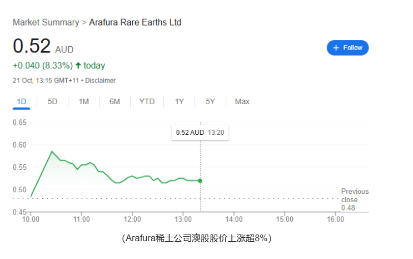The width and height of the screenshot is (413, 259).
Task: Click the Disclaimer link
Action: [101, 80]
